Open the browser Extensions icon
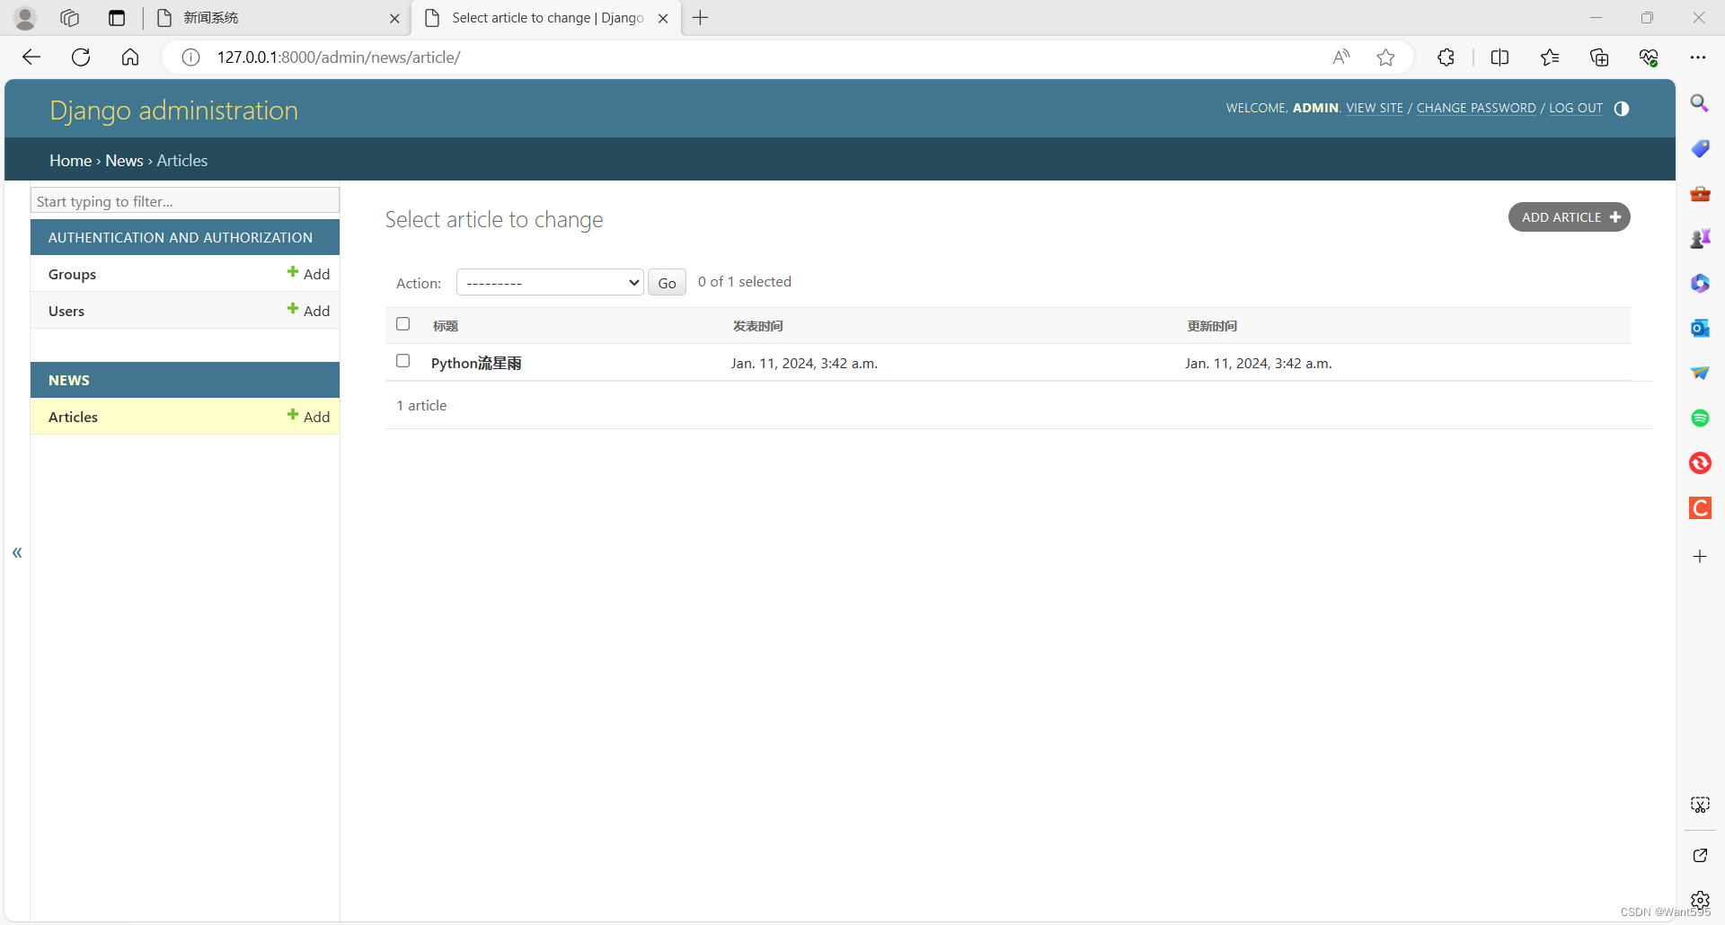1725x925 pixels. tap(1446, 57)
